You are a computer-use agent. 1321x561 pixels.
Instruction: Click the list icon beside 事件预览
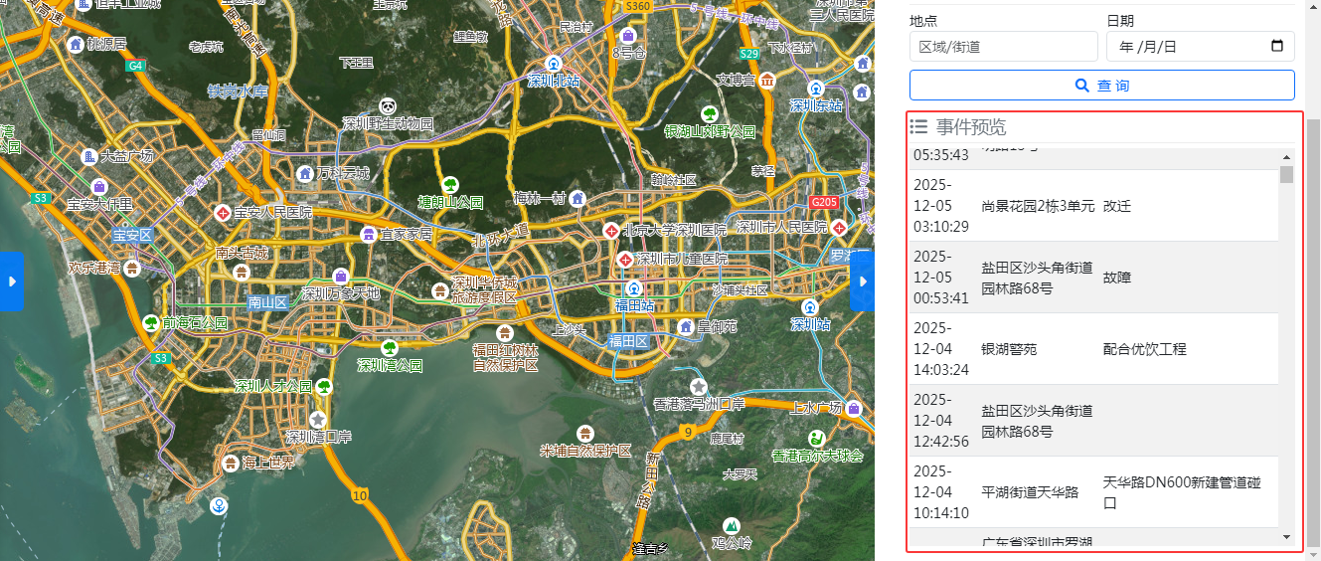919,126
